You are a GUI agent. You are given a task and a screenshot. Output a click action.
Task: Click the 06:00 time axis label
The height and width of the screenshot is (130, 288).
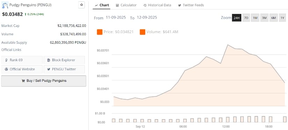point(183,127)
